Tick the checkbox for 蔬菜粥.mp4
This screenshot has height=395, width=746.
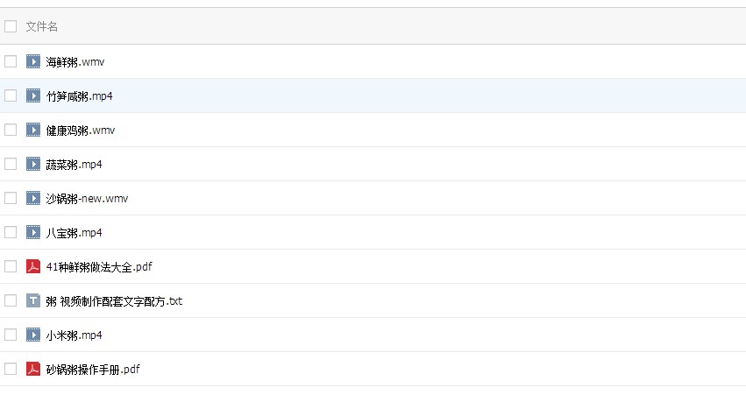tap(11, 164)
